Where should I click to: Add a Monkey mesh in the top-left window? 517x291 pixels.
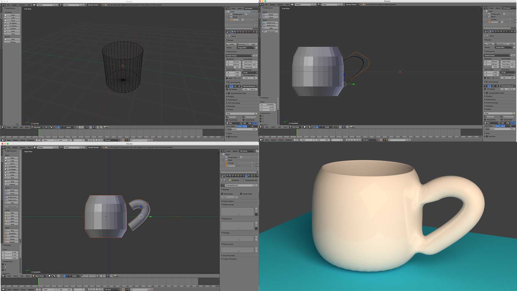pyautogui.click(x=12, y=42)
